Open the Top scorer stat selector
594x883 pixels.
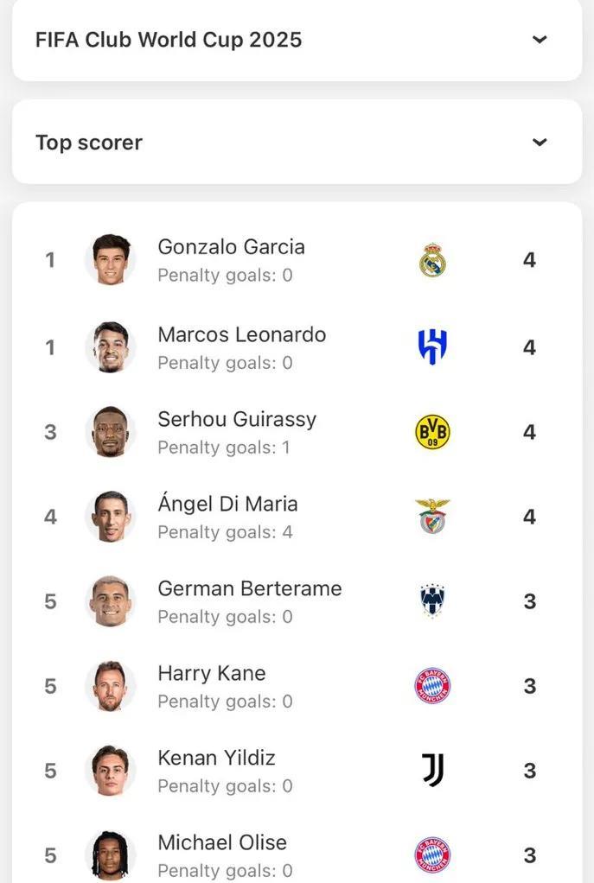[x=297, y=142]
